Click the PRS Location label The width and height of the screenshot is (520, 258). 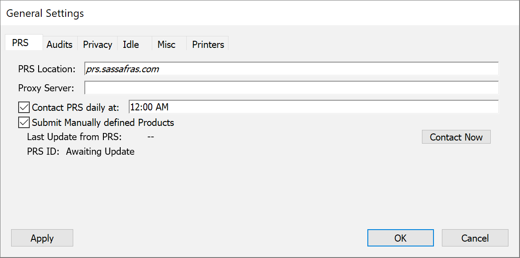(47, 69)
